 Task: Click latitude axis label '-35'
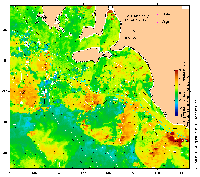(4, 30)
